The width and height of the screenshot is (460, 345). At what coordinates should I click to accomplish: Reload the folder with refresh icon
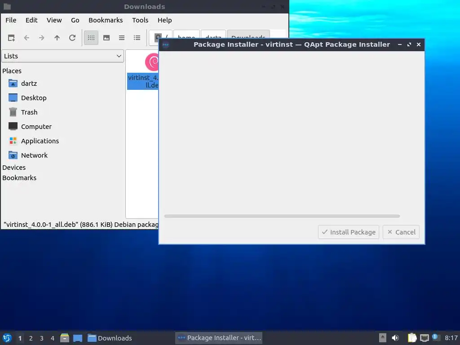pyautogui.click(x=72, y=38)
